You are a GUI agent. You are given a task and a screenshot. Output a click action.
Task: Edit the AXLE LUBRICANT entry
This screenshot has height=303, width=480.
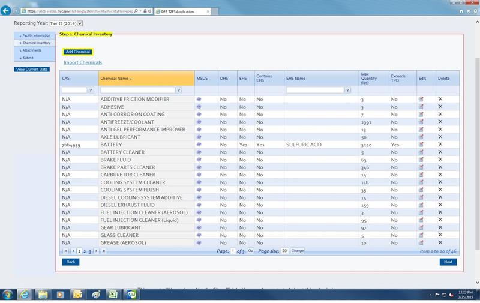click(x=421, y=137)
